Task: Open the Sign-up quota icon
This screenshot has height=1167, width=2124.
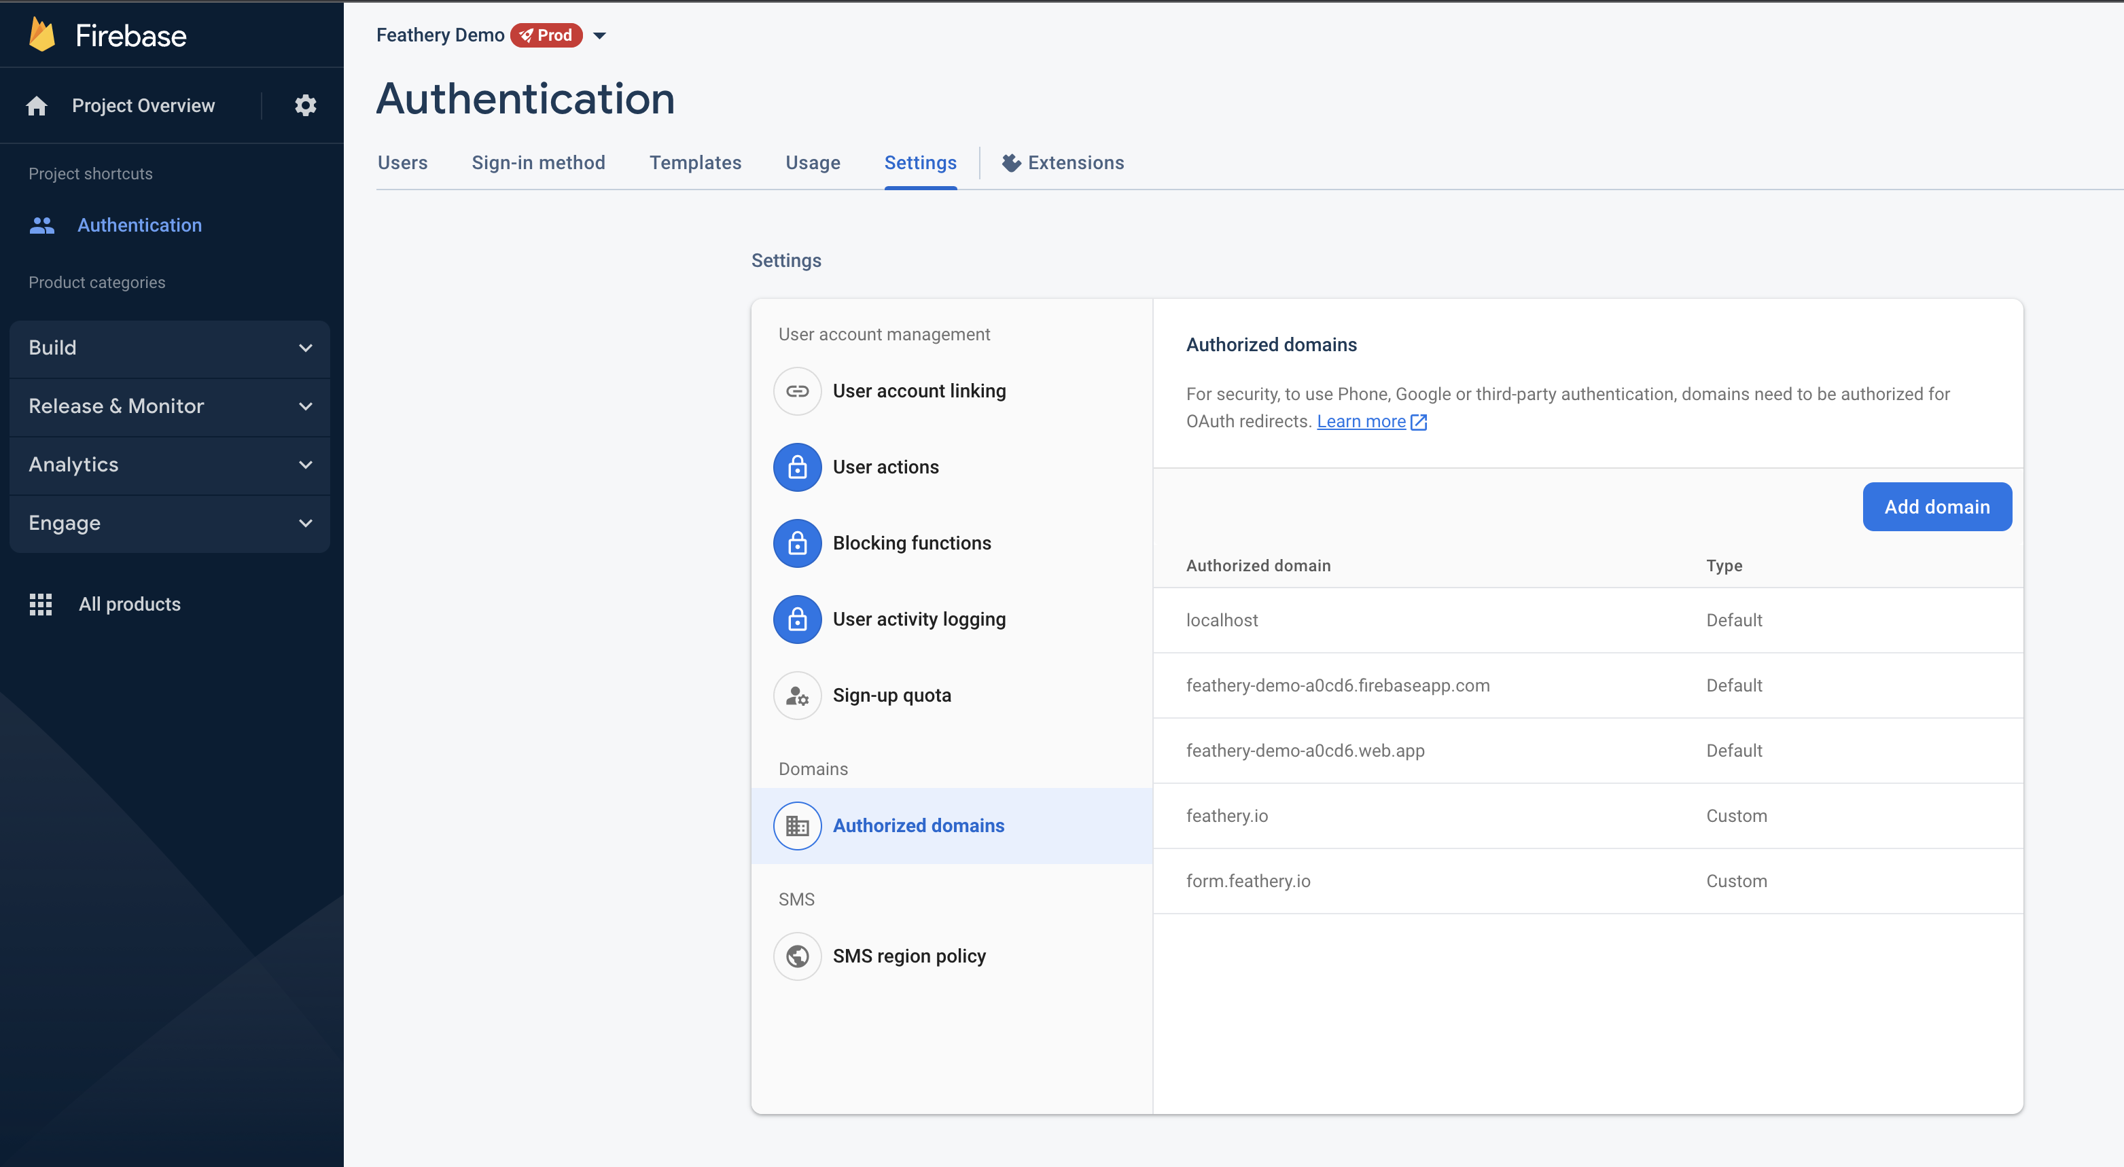Action: pyautogui.click(x=796, y=695)
